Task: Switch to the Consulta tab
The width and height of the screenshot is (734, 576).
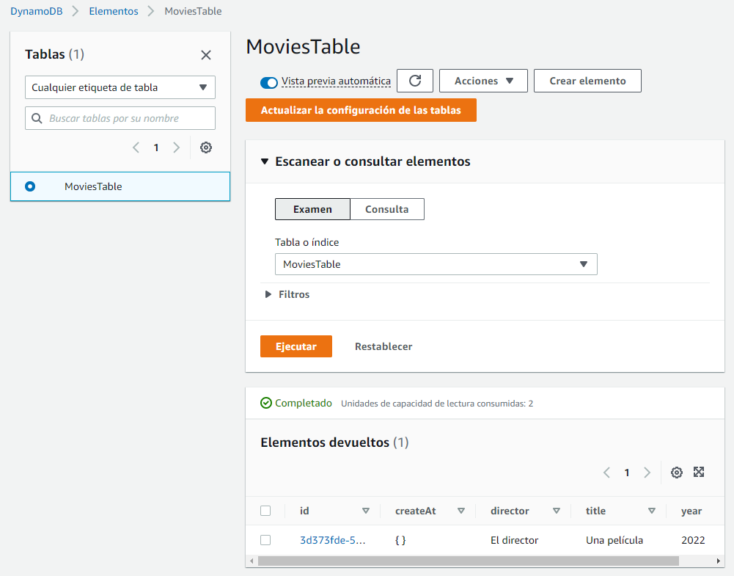Action: [x=387, y=209]
